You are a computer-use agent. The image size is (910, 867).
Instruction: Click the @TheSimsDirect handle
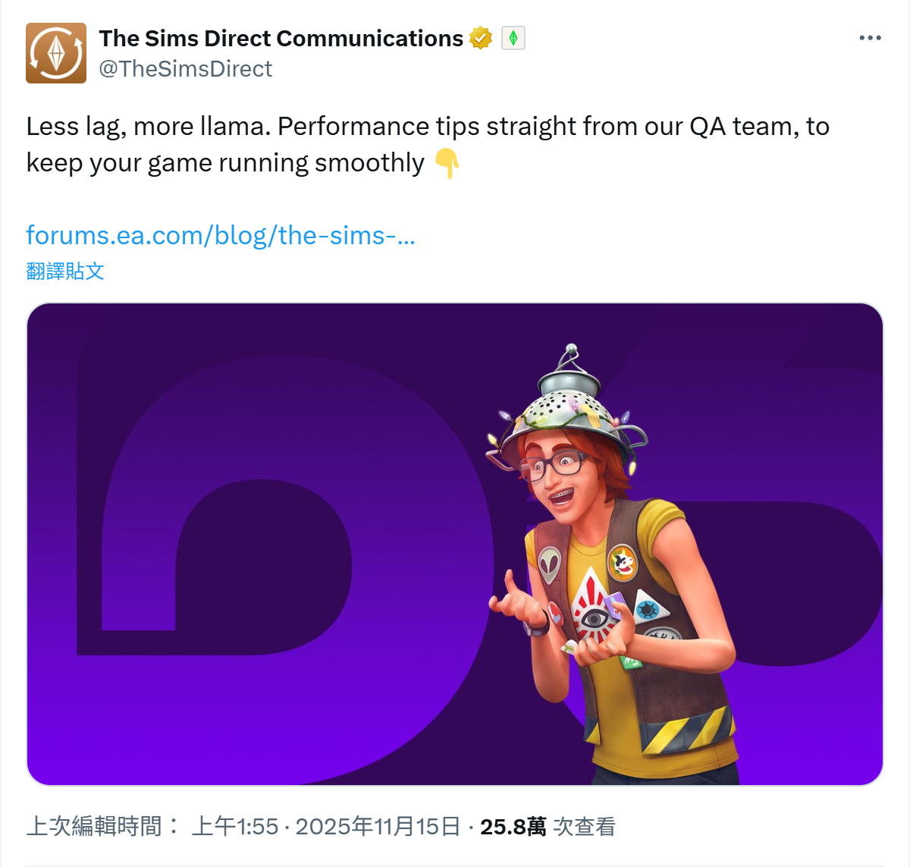coord(186,69)
